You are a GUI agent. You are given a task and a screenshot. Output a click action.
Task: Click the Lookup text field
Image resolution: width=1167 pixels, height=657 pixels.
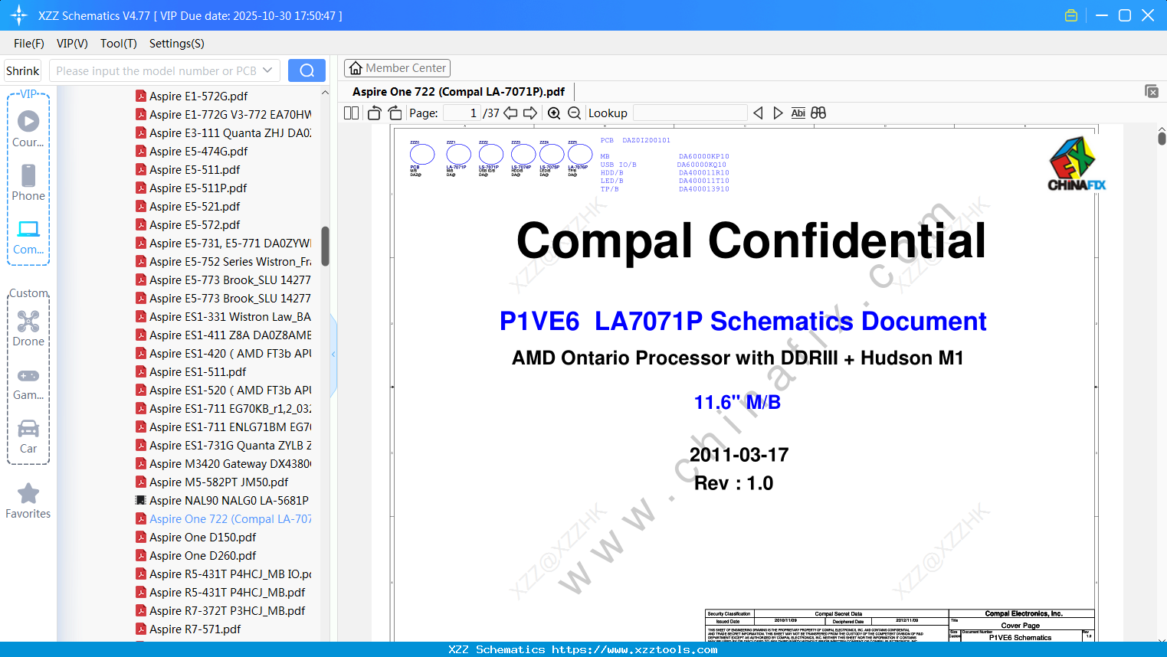pos(690,113)
